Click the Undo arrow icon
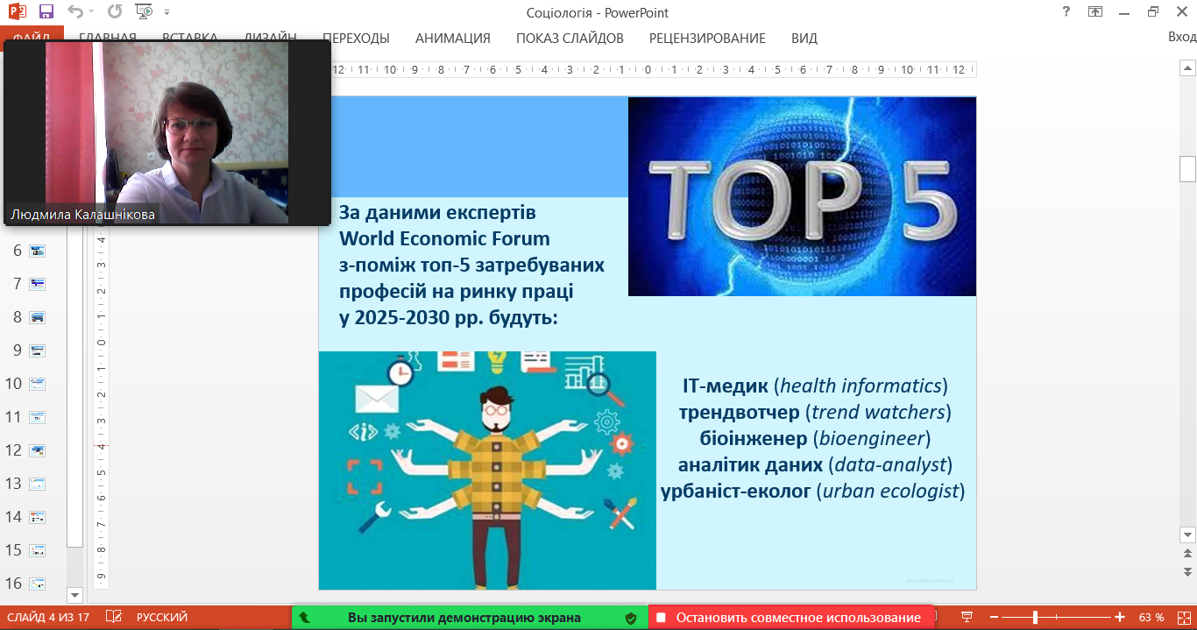1197x630 pixels. click(x=75, y=12)
